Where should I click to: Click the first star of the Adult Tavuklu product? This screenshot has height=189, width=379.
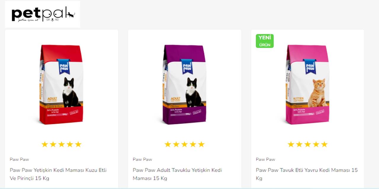168,144
